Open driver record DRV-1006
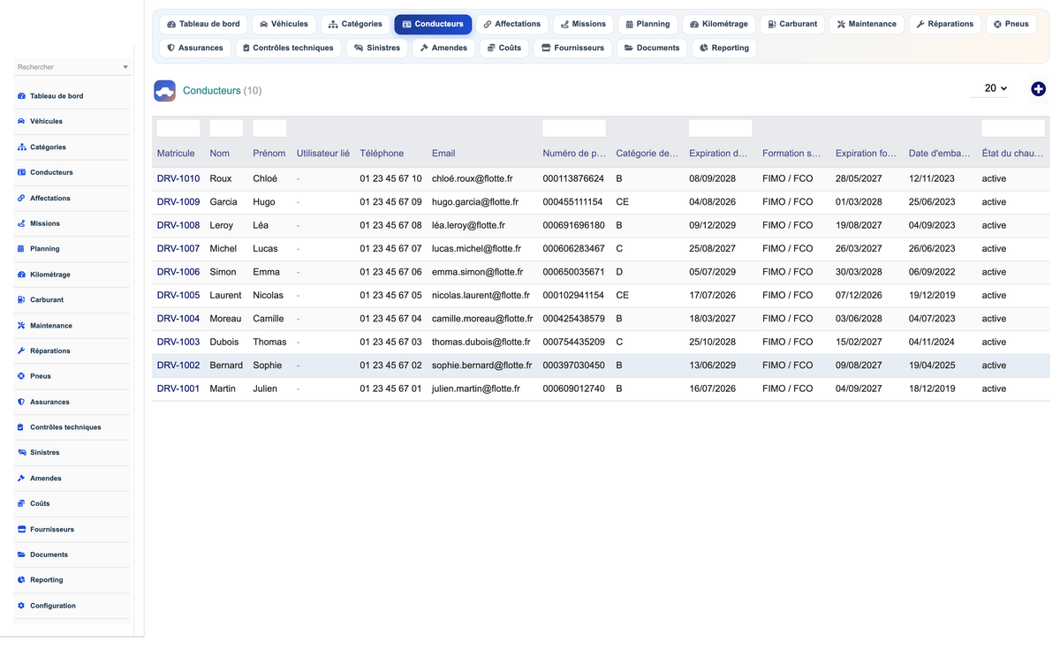 pos(178,272)
